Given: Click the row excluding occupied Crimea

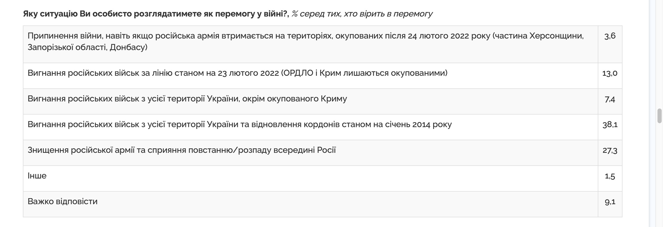Looking at the screenshot, I should pyautogui.click(x=187, y=99).
